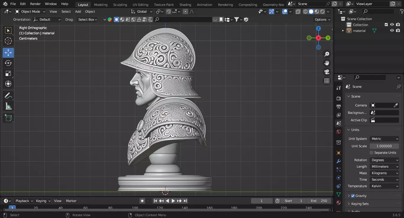Activate the Move tool

pos(8,53)
